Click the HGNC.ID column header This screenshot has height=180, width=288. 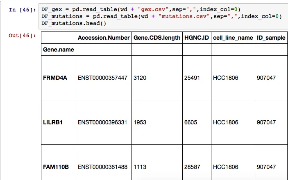click(196, 38)
